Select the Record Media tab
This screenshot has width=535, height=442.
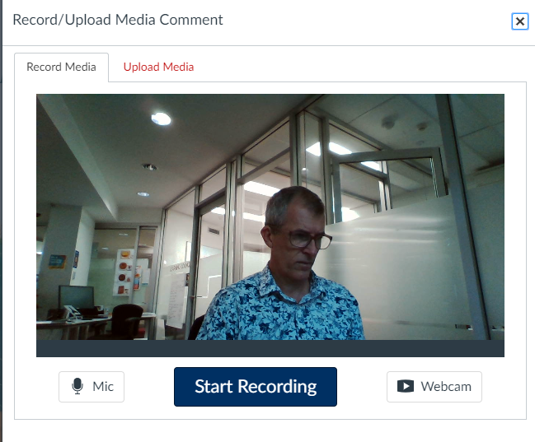pos(61,67)
